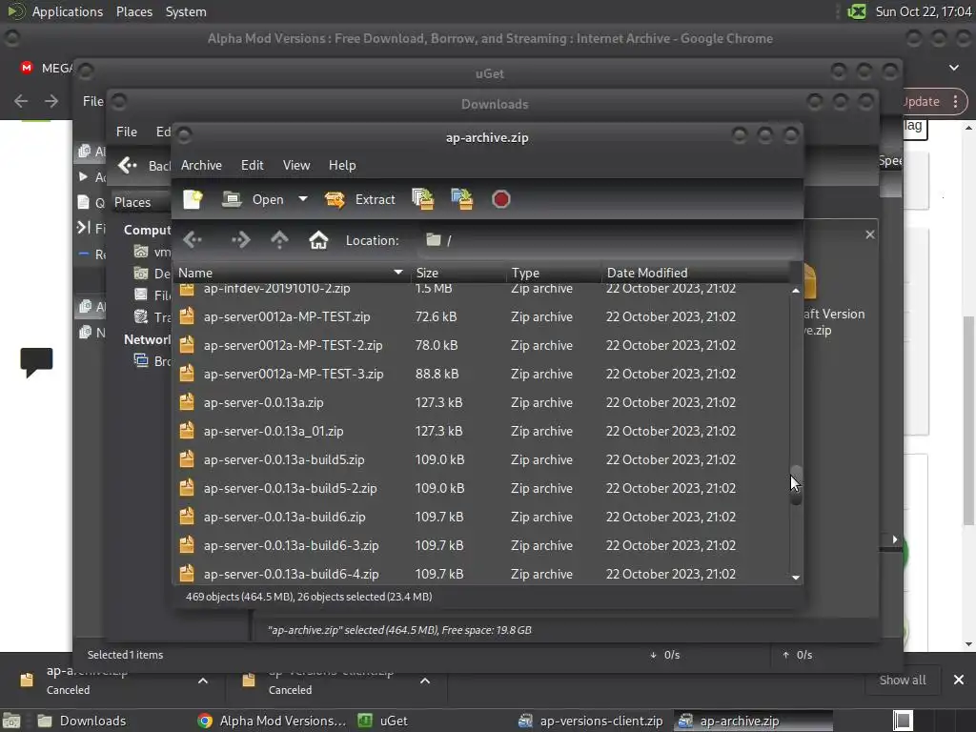Image resolution: width=976 pixels, height=732 pixels.
Task: Sort by the Name column header
Action: [x=291, y=273]
